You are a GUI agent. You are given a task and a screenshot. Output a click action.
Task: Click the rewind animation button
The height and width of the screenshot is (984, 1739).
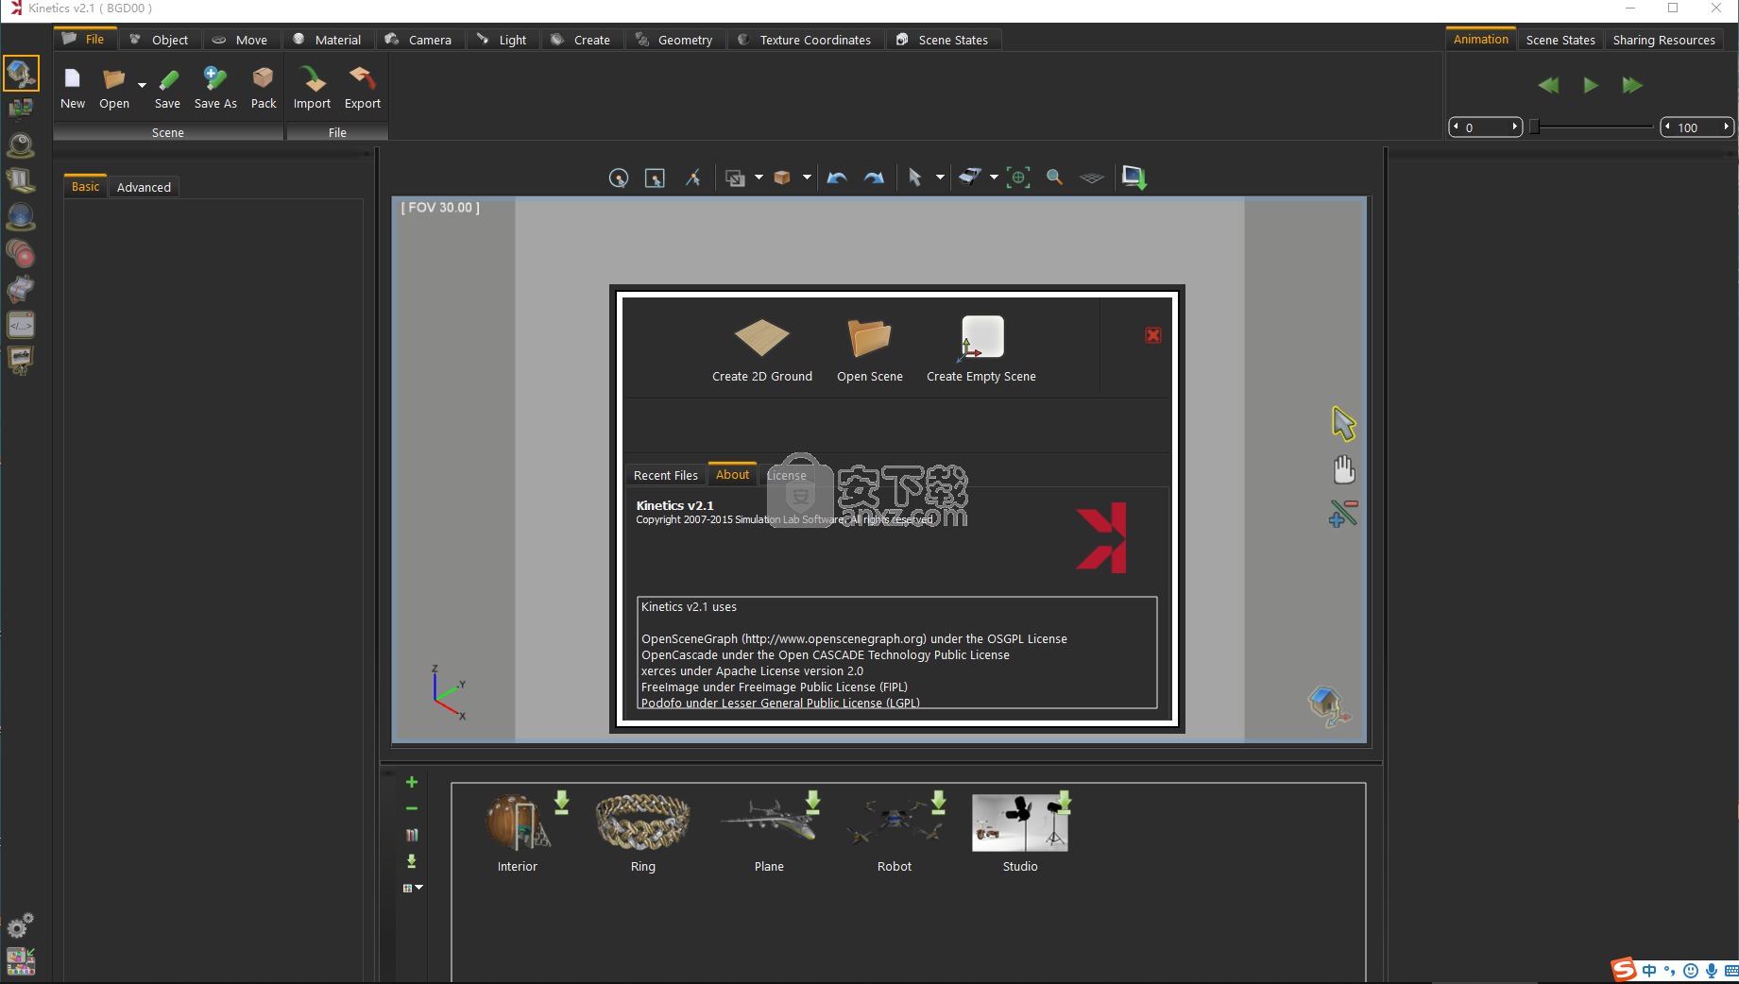point(1548,85)
